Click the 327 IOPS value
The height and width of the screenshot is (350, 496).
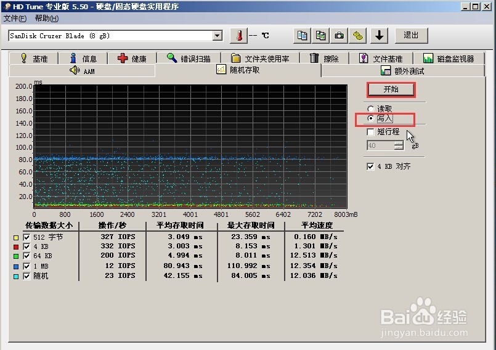(118, 237)
